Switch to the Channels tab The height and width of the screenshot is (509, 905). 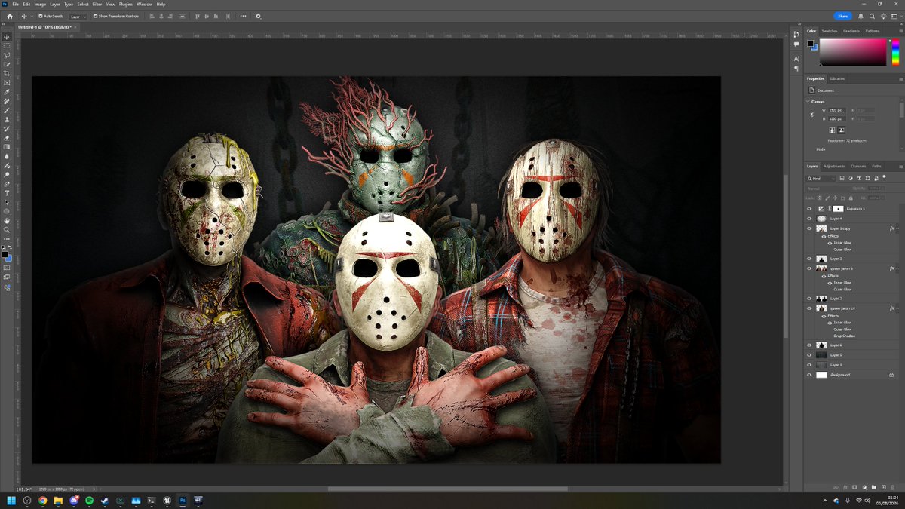tap(859, 166)
